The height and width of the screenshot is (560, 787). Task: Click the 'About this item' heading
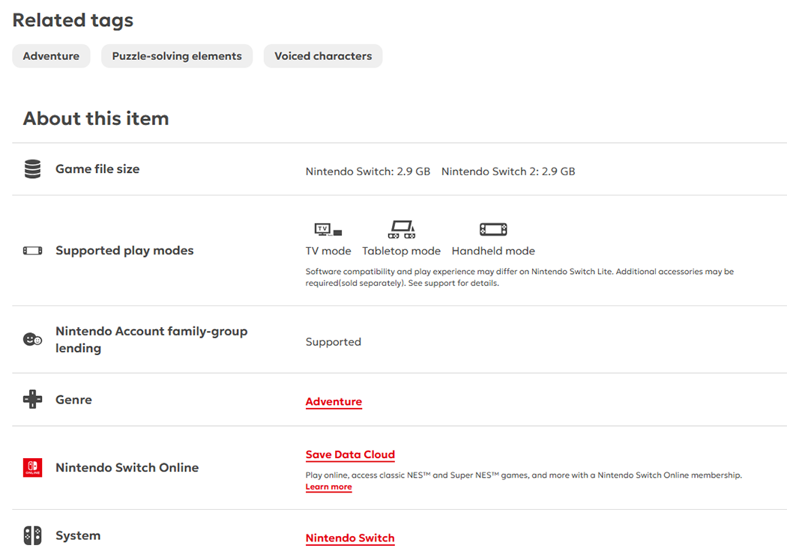point(96,119)
